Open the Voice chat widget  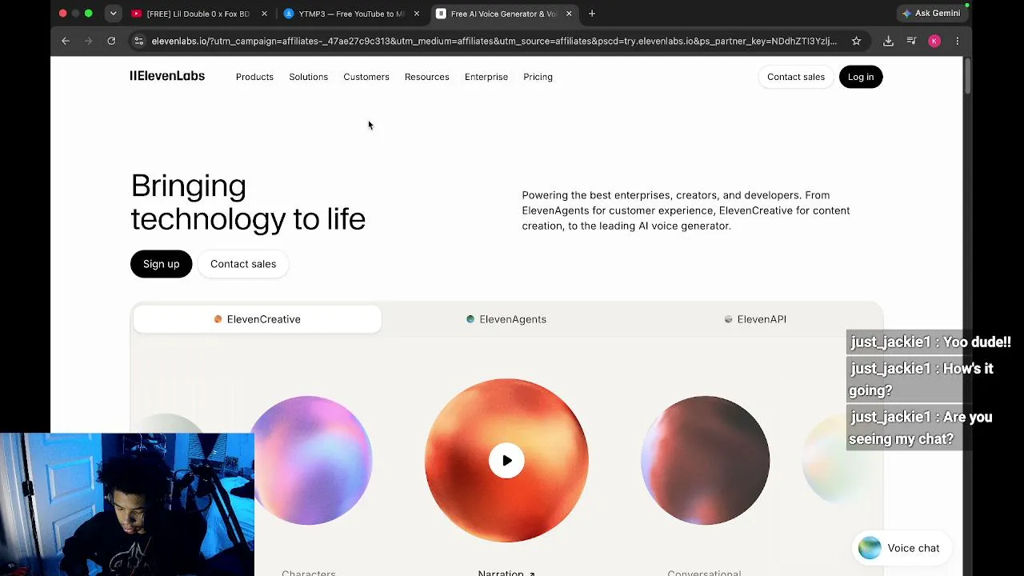click(900, 548)
